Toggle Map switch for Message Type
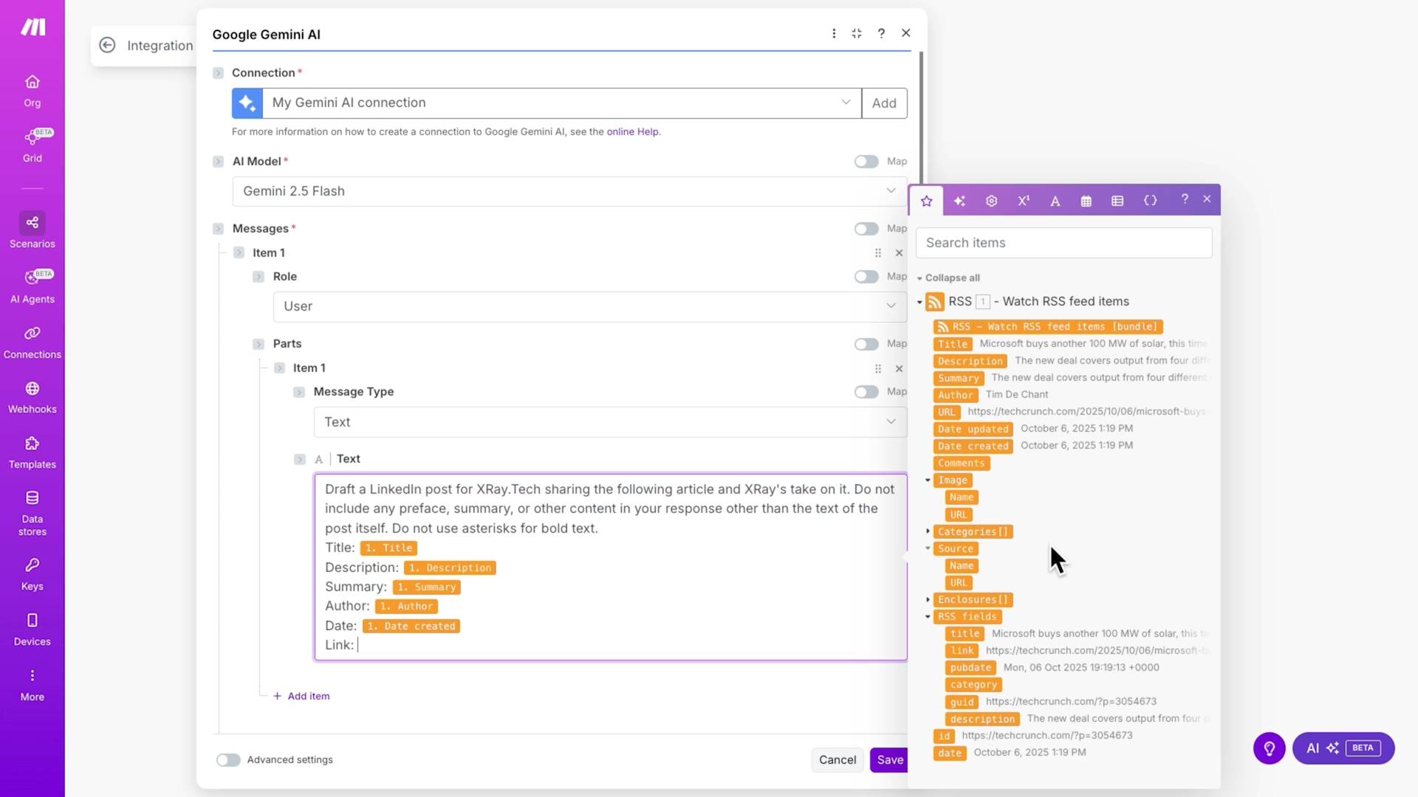Image resolution: width=1418 pixels, height=797 pixels. pos(866,392)
